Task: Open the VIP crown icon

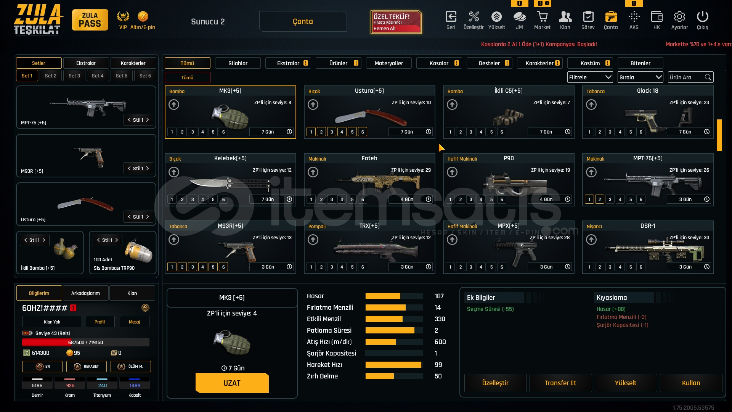Action: pyautogui.click(x=123, y=16)
